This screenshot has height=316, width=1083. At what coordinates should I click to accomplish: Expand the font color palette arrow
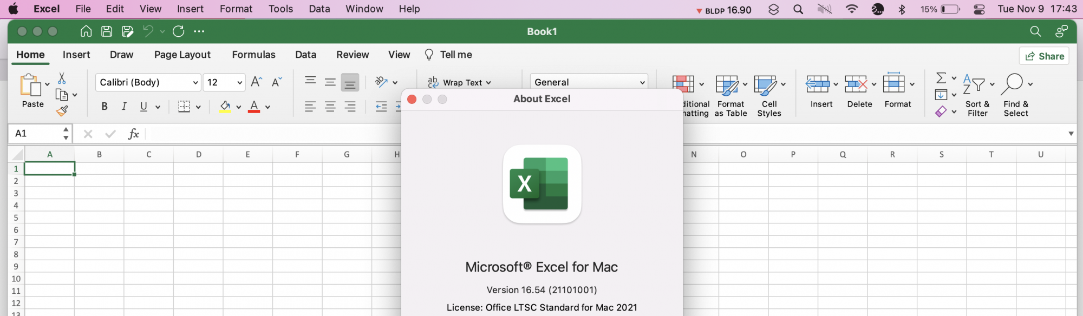point(268,107)
